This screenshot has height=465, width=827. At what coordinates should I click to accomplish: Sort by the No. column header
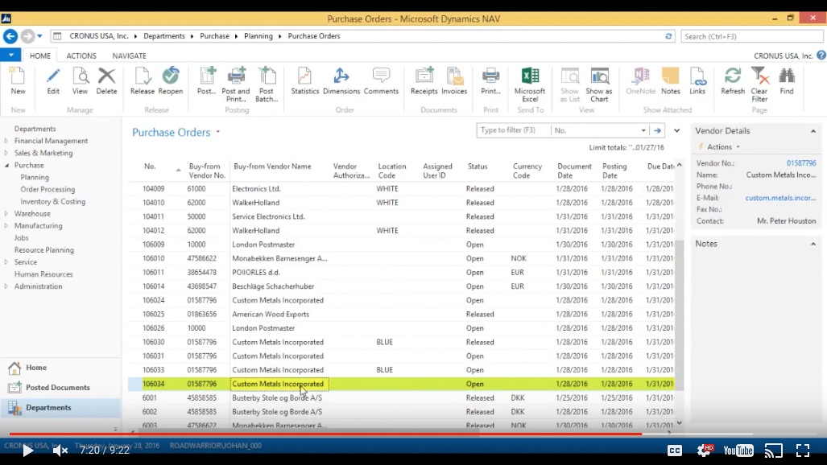[151, 166]
